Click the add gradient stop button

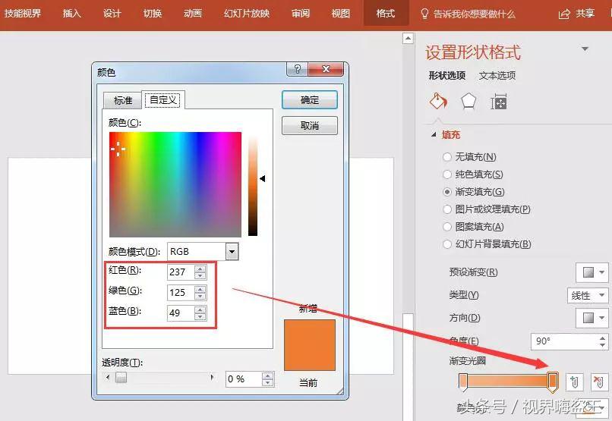tap(574, 382)
